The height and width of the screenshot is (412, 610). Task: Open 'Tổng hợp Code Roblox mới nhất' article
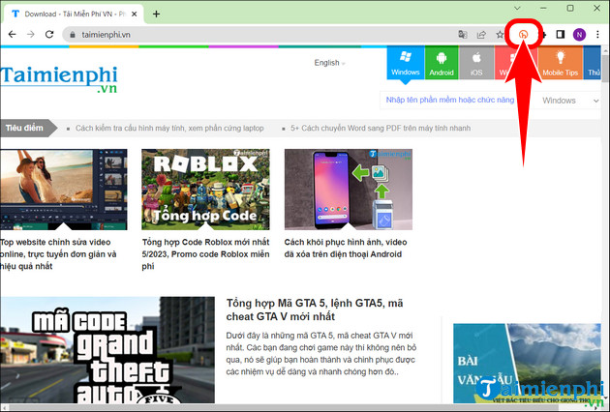click(x=206, y=254)
